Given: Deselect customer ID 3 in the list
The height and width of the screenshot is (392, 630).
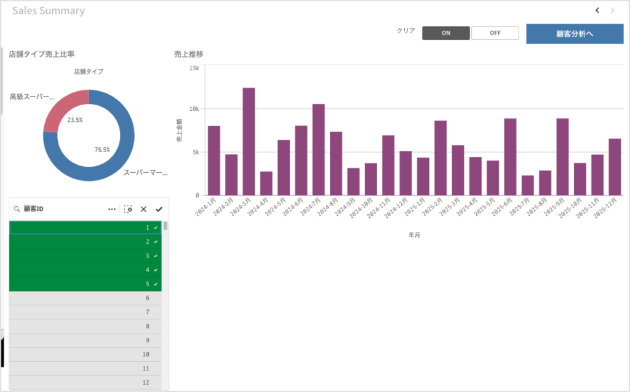Looking at the screenshot, I should (x=85, y=256).
